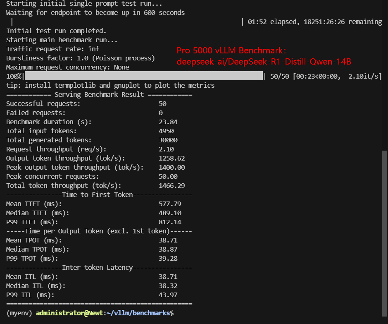Click the 'Maximum request concurrency: None' line
The height and width of the screenshot is (324, 388).
(x=67, y=67)
